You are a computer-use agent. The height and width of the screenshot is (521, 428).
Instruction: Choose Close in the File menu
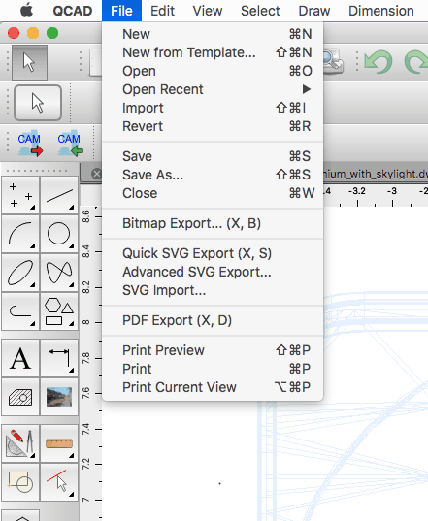pyautogui.click(x=213, y=193)
